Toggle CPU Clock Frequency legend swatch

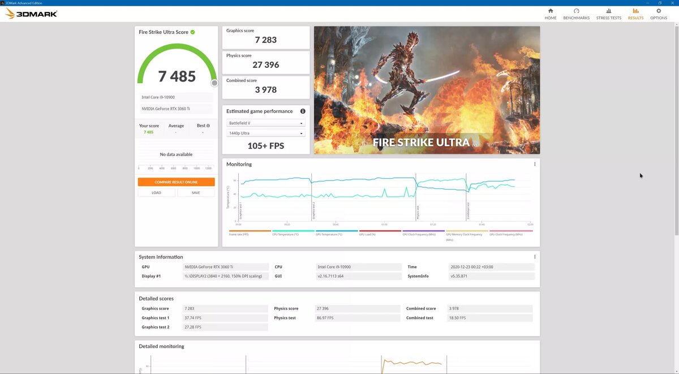pos(423,231)
